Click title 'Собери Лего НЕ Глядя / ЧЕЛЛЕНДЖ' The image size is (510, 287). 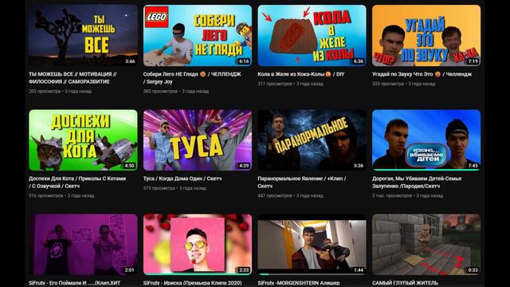click(192, 78)
